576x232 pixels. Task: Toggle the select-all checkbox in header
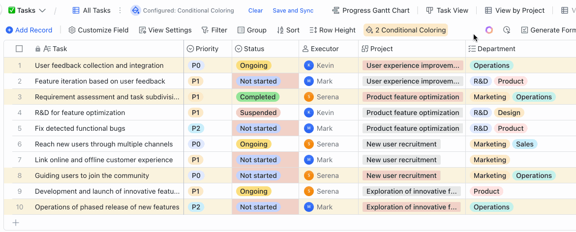19,49
